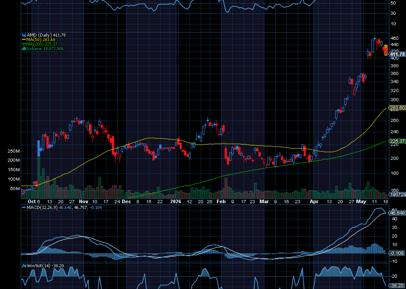
Task: Click the 260 price axis label
Action: (x=394, y=121)
